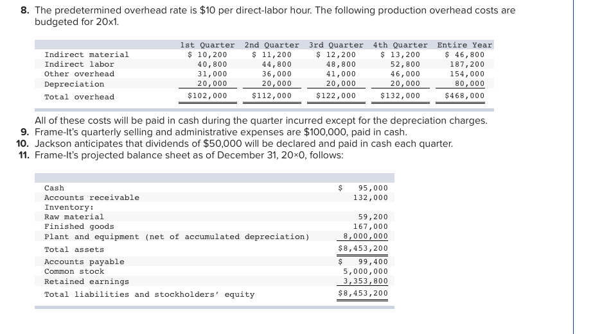This screenshot has height=334, width=593.
Task: Click the 187,200 yearly indirect labor
Action: (x=467, y=65)
